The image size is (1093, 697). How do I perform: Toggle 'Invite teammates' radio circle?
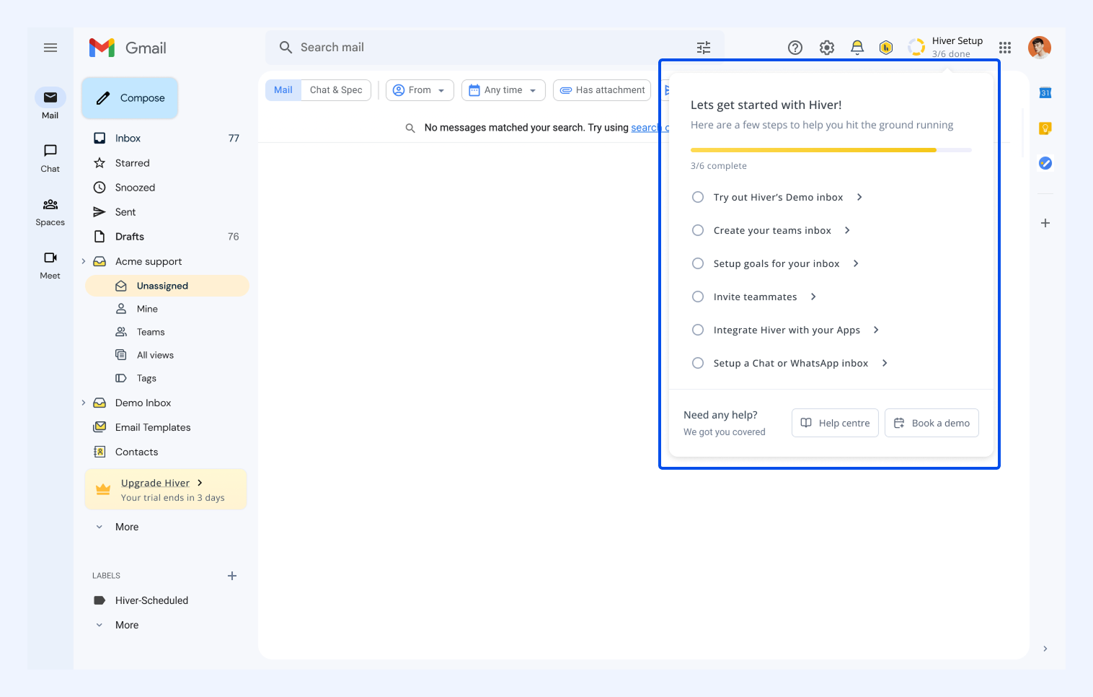(698, 297)
